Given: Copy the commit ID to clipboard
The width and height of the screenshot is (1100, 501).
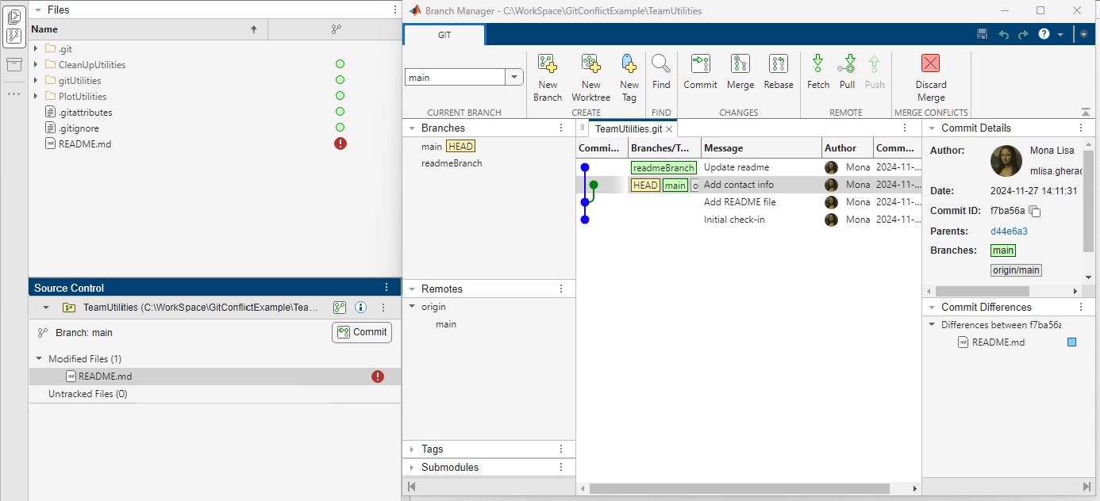Looking at the screenshot, I should pos(1035,211).
